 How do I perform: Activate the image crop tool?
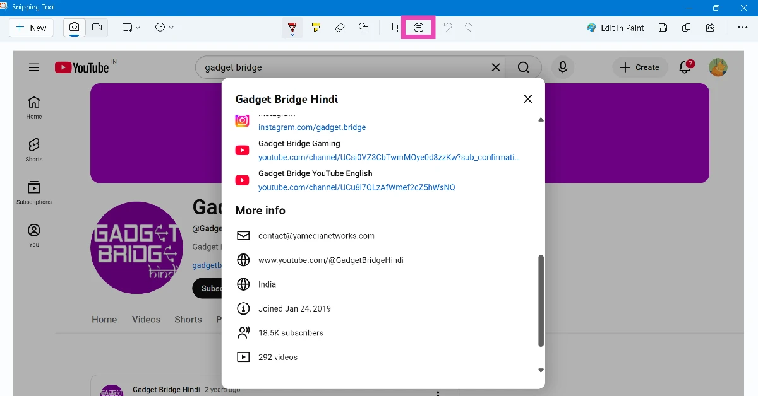394,27
